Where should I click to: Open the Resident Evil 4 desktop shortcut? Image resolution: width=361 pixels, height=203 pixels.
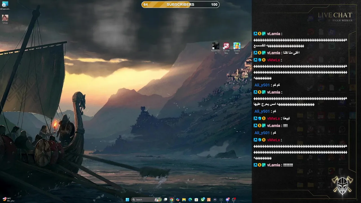(216, 48)
